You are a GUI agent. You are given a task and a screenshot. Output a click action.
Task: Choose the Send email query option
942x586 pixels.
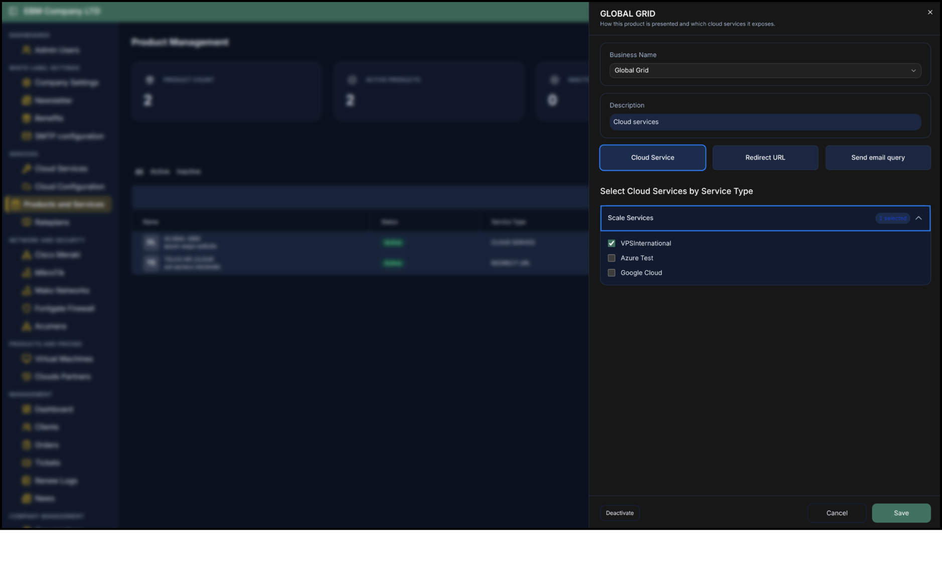point(878,158)
